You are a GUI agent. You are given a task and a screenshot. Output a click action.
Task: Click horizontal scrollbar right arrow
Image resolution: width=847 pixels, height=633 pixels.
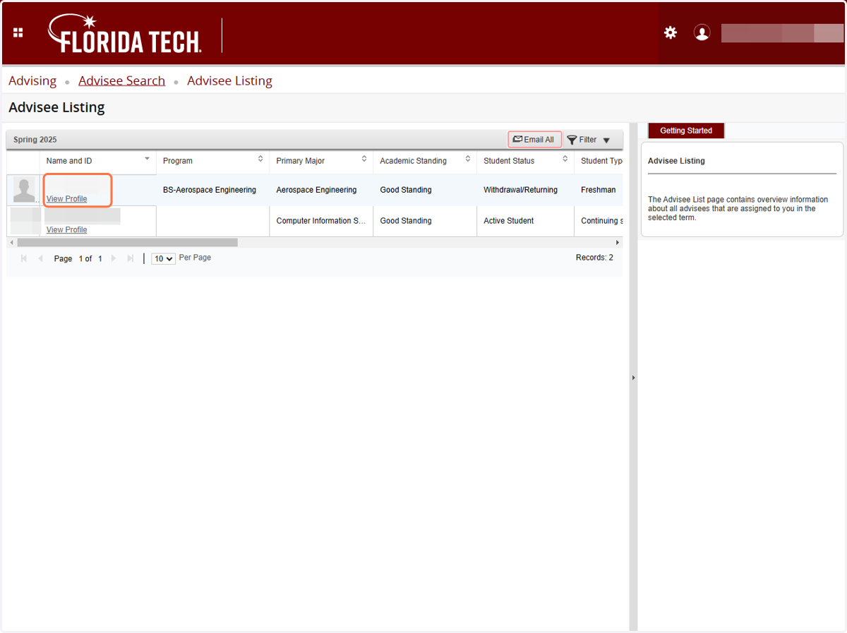[618, 243]
